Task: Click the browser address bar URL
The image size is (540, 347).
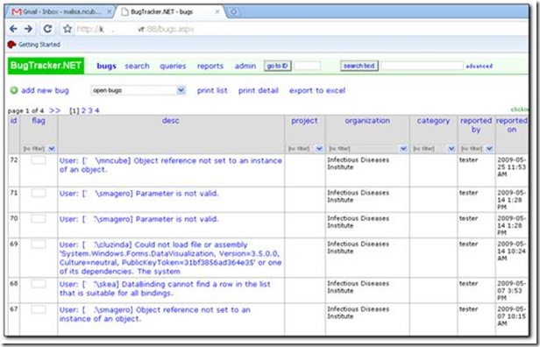Action: (135, 29)
